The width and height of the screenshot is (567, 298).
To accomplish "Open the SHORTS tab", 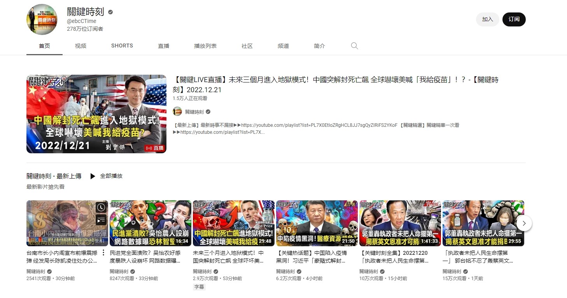I will pos(122,46).
